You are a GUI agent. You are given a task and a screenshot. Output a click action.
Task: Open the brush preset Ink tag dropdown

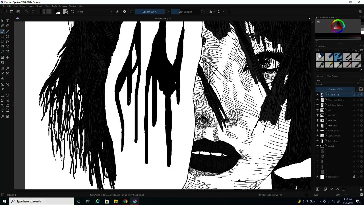pyautogui.click(x=332, y=50)
